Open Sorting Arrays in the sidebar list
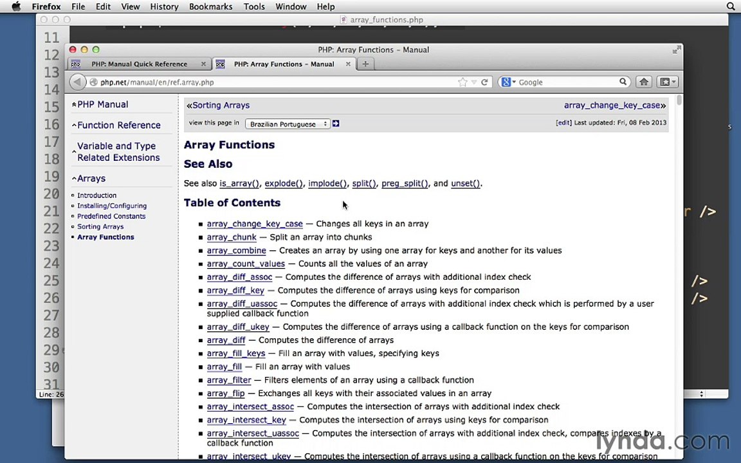 click(x=100, y=226)
